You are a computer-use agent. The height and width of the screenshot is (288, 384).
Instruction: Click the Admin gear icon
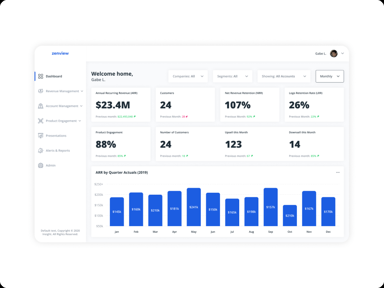point(41,166)
